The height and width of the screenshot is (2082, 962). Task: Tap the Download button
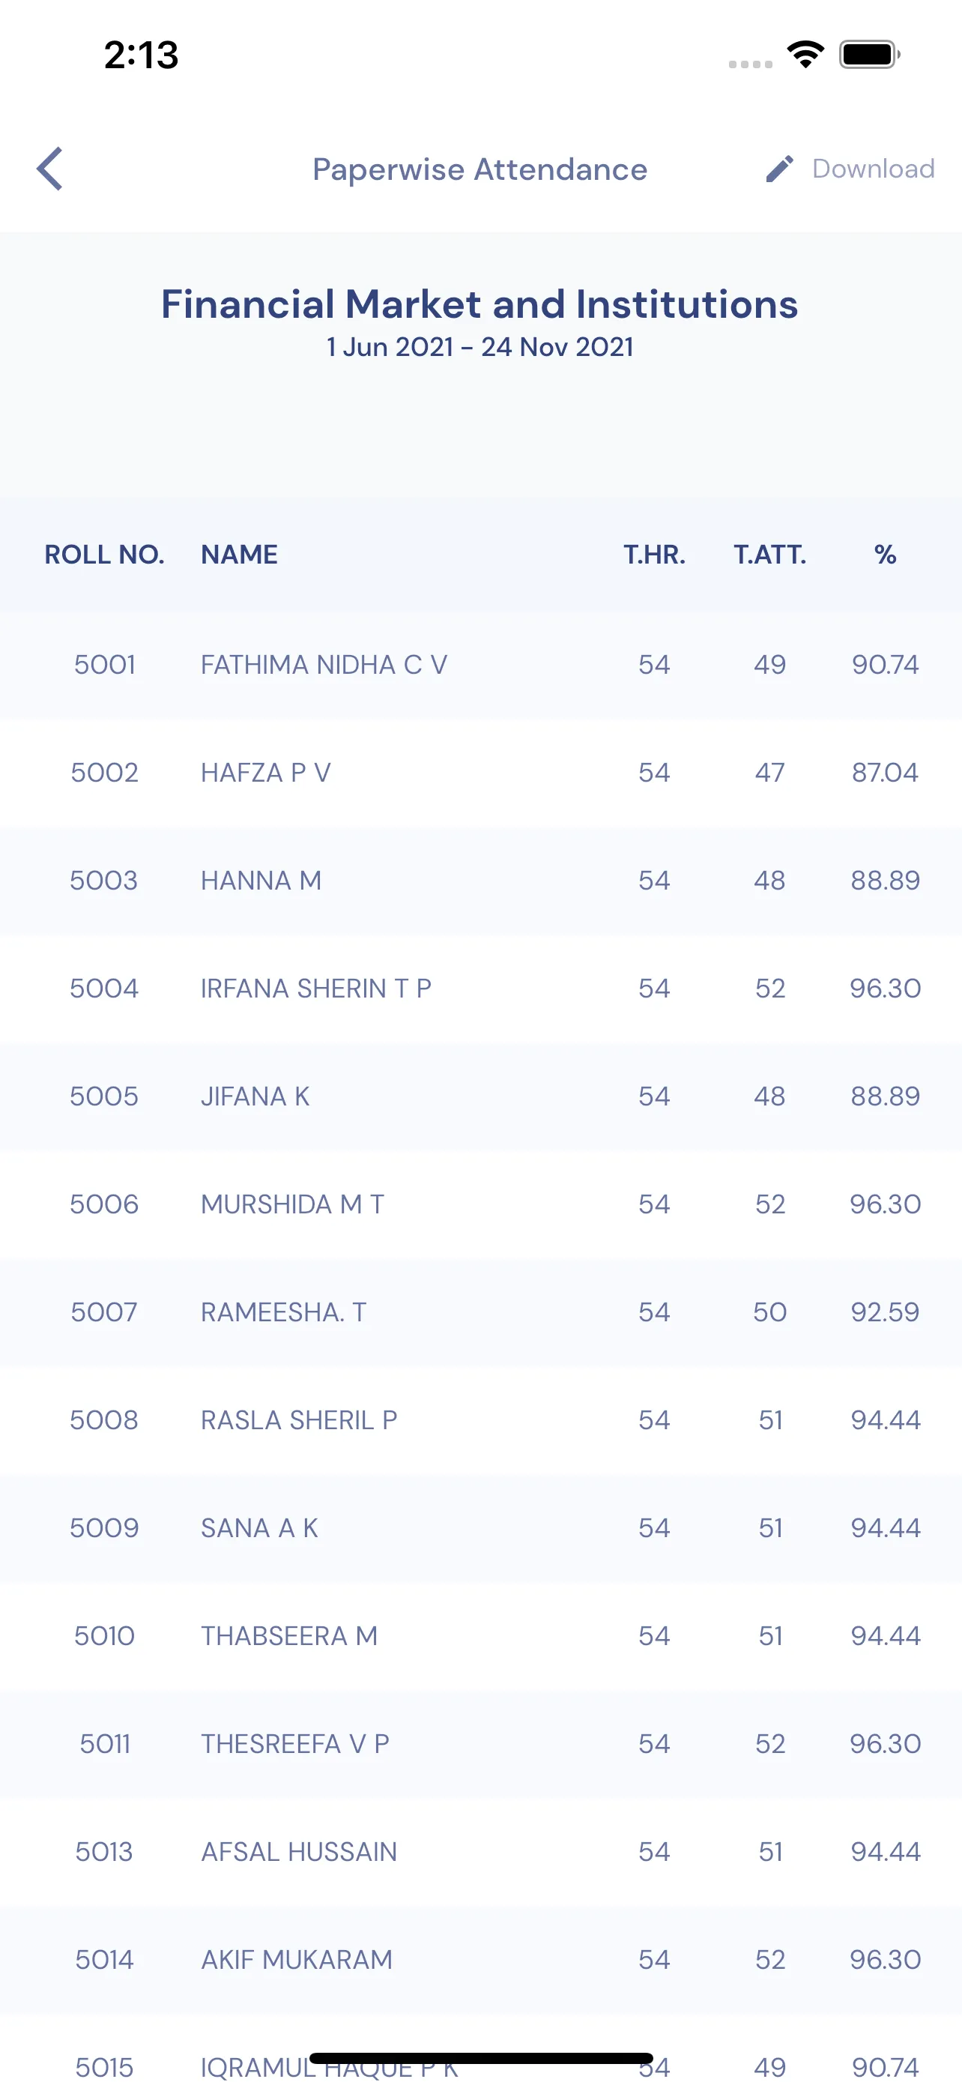(x=873, y=169)
